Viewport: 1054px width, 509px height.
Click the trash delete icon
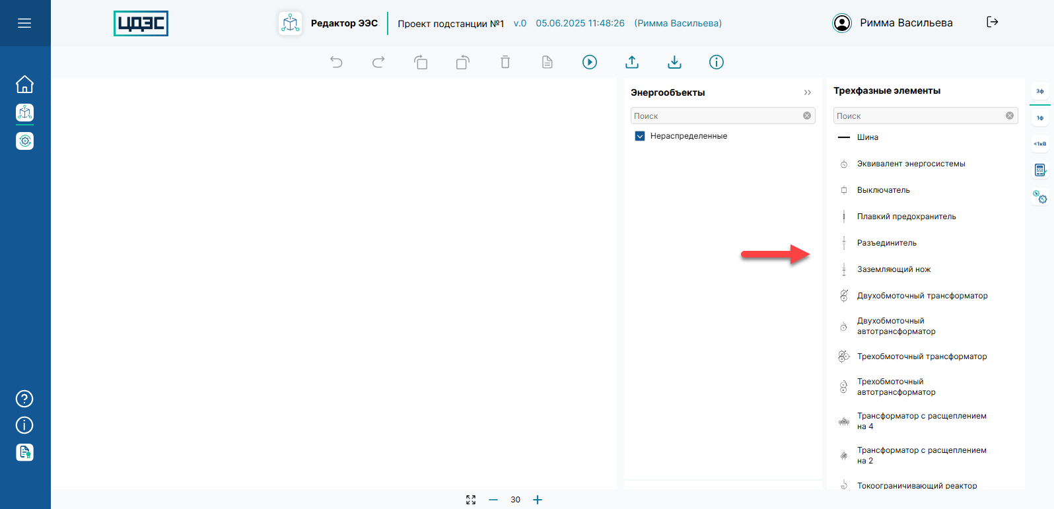coord(505,62)
